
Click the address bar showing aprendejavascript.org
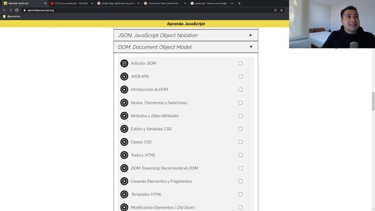148,11
